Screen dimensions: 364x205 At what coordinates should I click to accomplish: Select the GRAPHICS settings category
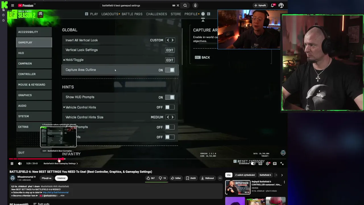(x=34, y=95)
